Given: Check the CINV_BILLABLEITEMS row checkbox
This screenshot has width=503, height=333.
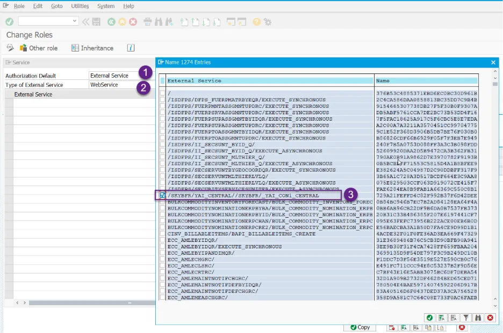Looking at the screenshot, I should [x=162, y=234].
